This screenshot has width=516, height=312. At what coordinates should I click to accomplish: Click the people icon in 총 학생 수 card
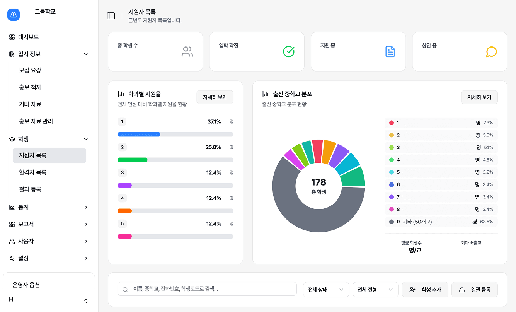(187, 52)
